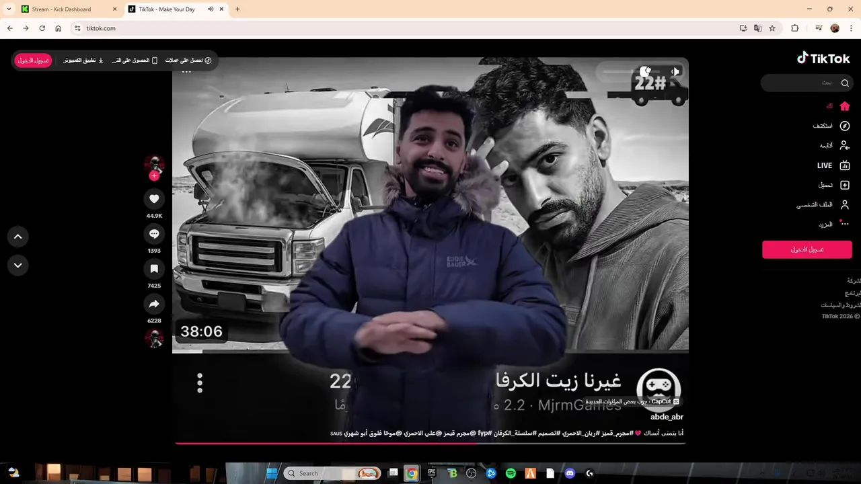Click the desktop app download button

[84, 61]
